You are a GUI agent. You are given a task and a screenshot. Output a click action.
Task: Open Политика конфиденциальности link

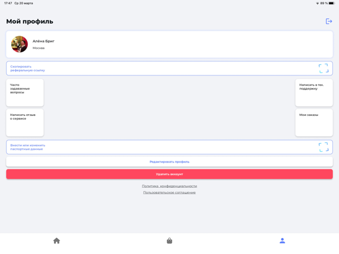click(x=169, y=186)
